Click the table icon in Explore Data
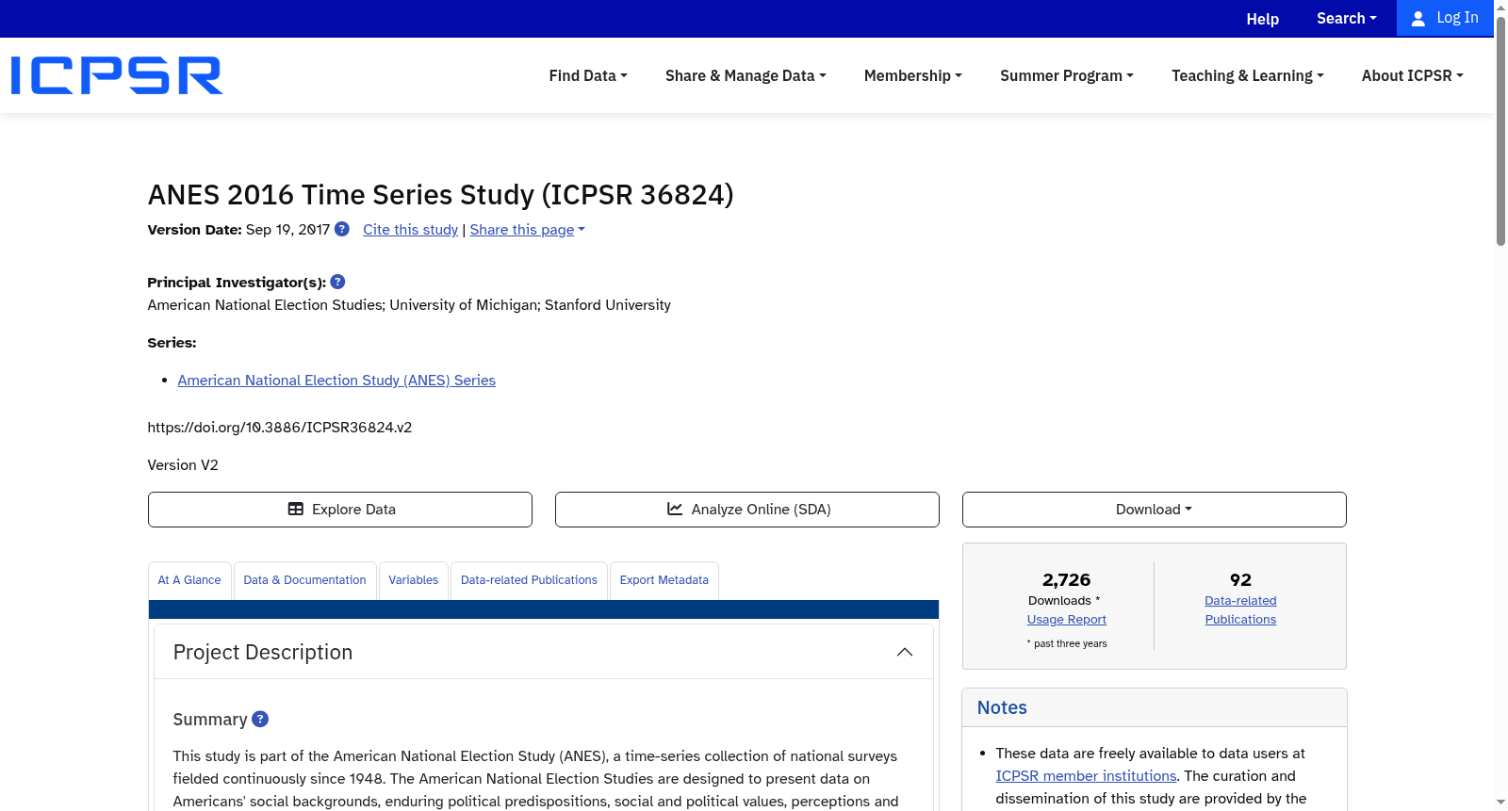The height and width of the screenshot is (811, 1508). pyautogui.click(x=296, y=509)
